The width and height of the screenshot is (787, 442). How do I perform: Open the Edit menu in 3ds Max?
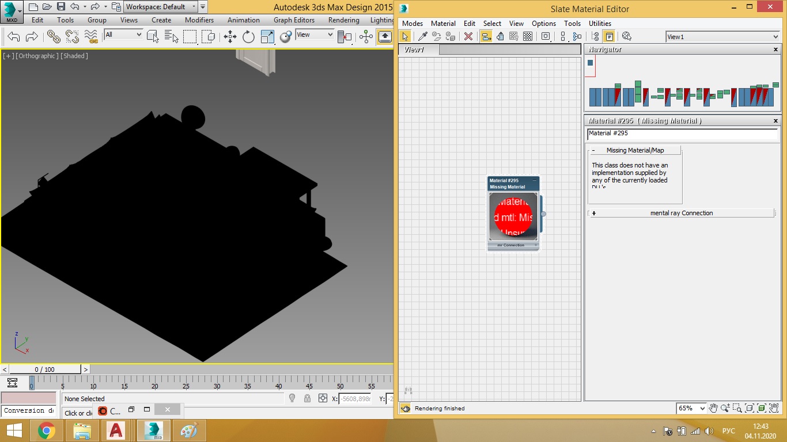click(37, 20)
